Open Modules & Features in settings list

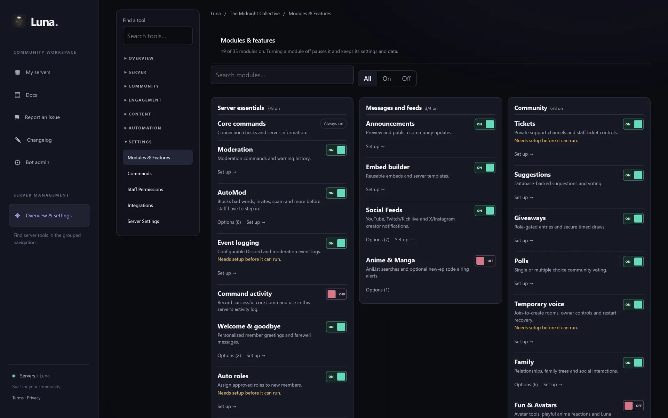(158, 157)
